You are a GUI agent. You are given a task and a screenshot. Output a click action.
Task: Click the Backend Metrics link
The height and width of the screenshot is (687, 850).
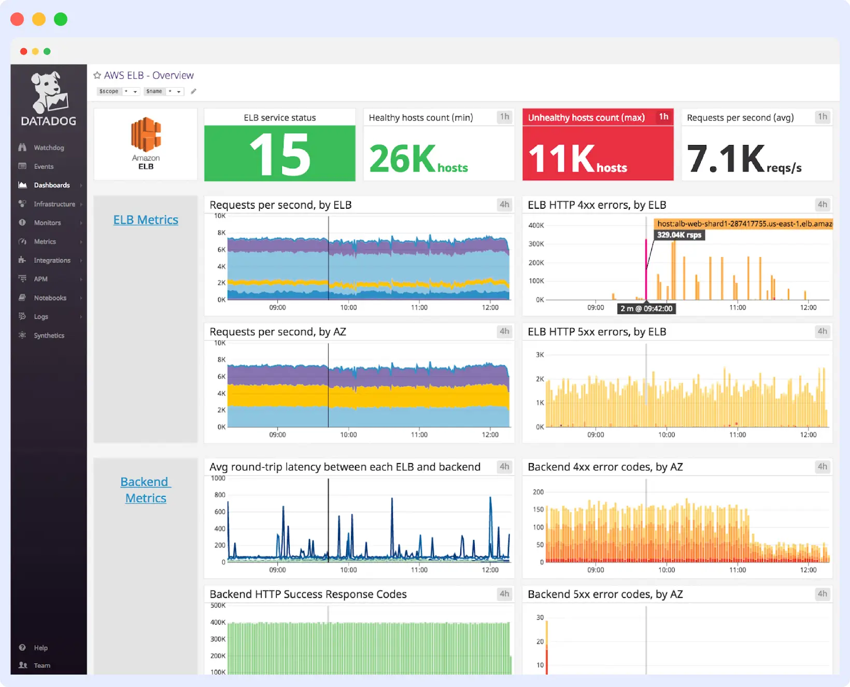146,490
